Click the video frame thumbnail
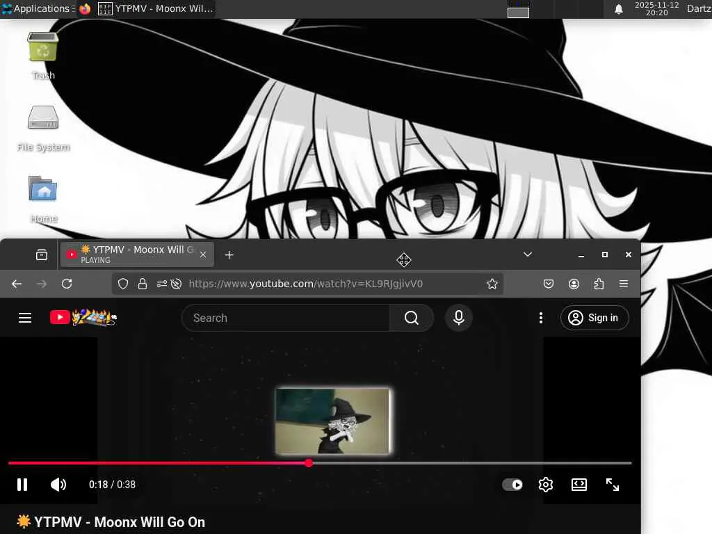712x534 pixels. coord(333,421)
